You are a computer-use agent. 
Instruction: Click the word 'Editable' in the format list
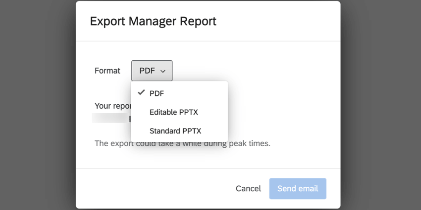point(162,112)
